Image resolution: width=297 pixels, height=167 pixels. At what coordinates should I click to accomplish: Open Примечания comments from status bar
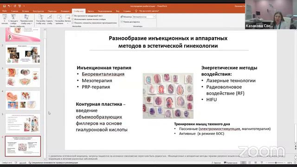coord(231,163)
